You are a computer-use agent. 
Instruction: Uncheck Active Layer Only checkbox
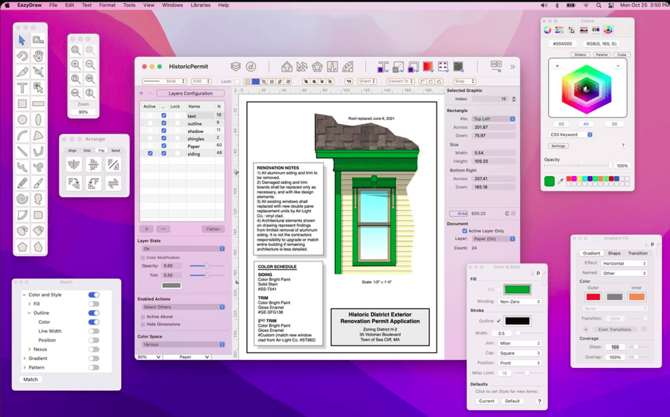tap(465, 231)
